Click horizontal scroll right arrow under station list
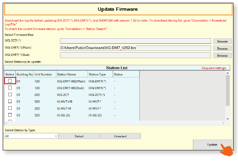Viewport: 238px width, 163px height. point(224,123)
